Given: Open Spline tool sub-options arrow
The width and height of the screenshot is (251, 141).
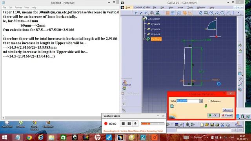Looking at the screenshot, I should 219,15.
